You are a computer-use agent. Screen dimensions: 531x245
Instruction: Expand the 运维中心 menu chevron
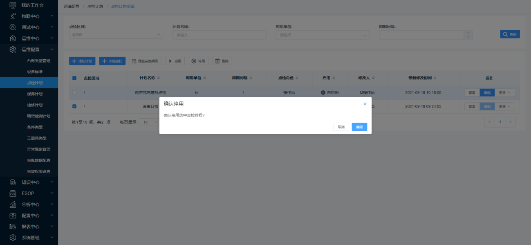click(x=52, y=38)
